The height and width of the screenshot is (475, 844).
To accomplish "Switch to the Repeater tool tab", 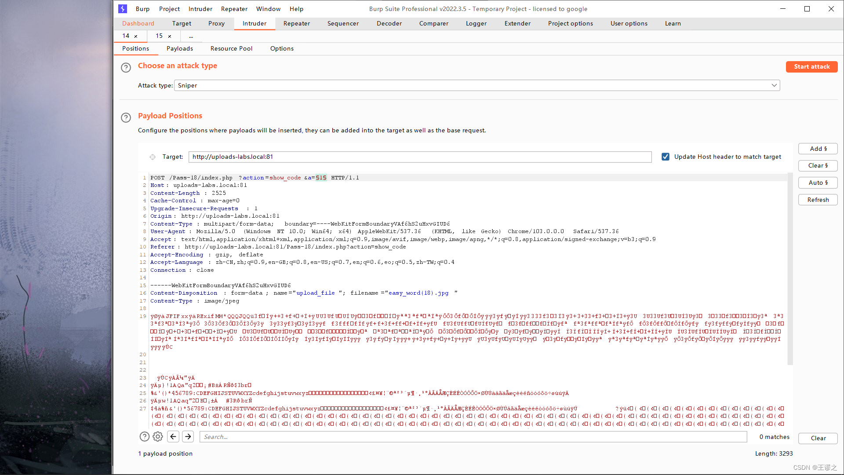I will tap(297, 24).
